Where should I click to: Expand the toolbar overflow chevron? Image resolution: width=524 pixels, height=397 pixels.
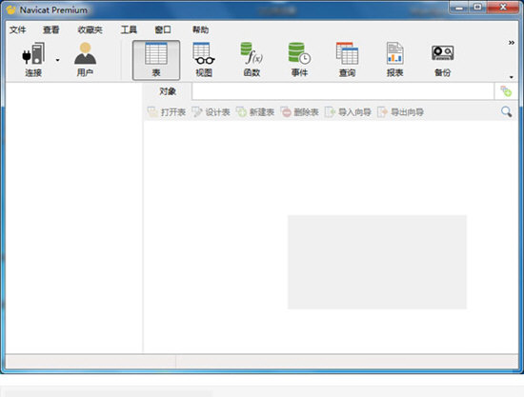tap(512, 43)
